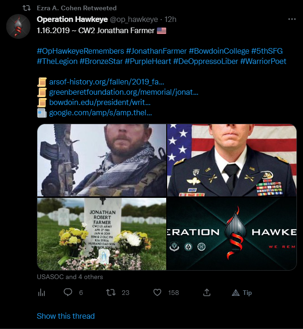Open the Operation Hawkeye banner image
The image size is (303, 329).
[x=232, y=234]
